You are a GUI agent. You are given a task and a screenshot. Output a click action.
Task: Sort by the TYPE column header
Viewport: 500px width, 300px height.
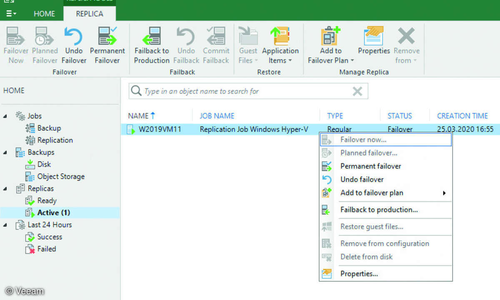(335, 116)
